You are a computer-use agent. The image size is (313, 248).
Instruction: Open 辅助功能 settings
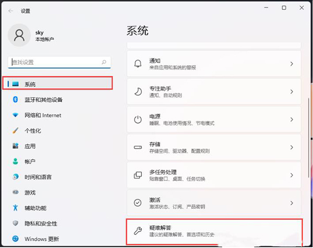click(x=35, y=208)
